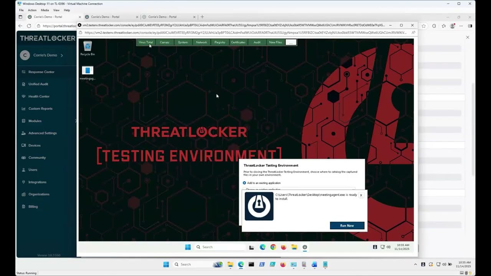491x276 pixels.
Task: Open the Media menu of Virtual Machine Connection
Action: click(x=45, y=10)
